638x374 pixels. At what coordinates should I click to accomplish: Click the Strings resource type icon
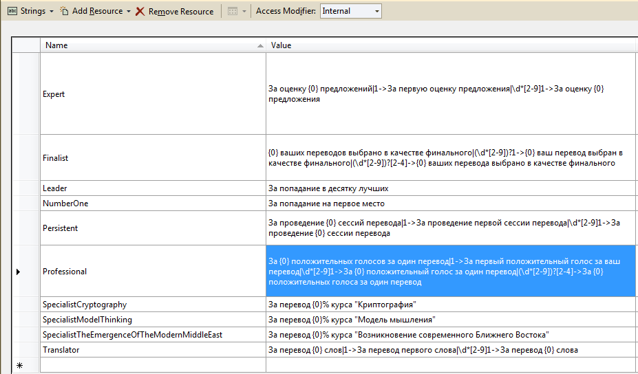(x=12, y=11)
